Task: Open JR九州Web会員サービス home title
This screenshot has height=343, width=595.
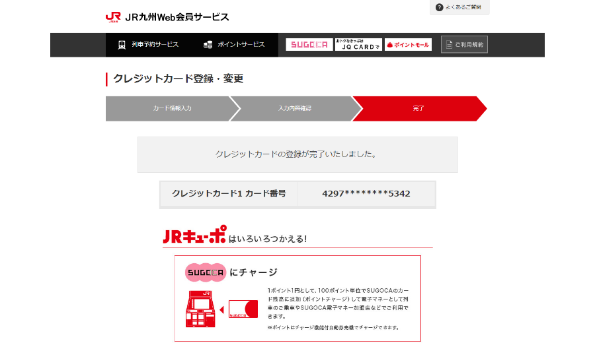Action: pos(177,17)
